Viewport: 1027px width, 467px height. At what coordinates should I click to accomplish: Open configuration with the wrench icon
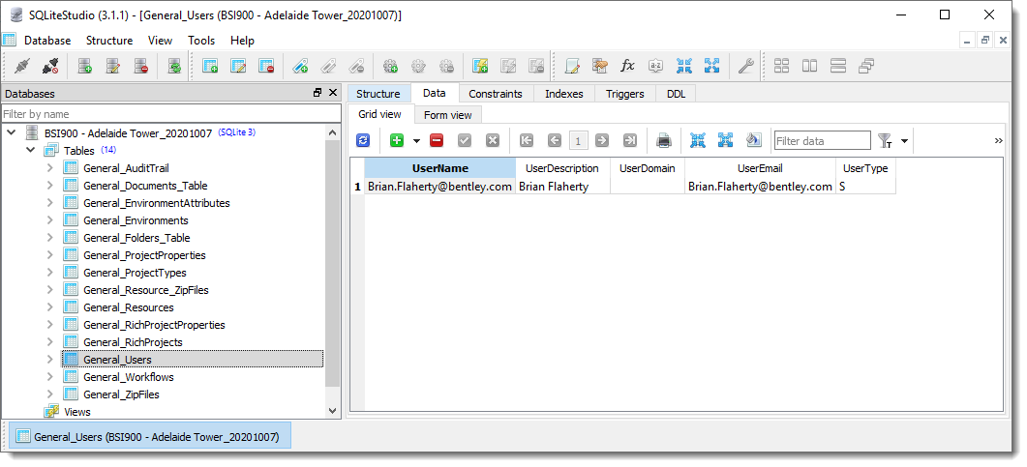pyautogui.click(x=746, y=66)
